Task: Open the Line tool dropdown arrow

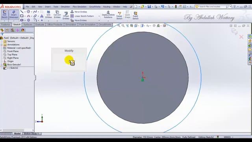Action: (x=25, y=12)
